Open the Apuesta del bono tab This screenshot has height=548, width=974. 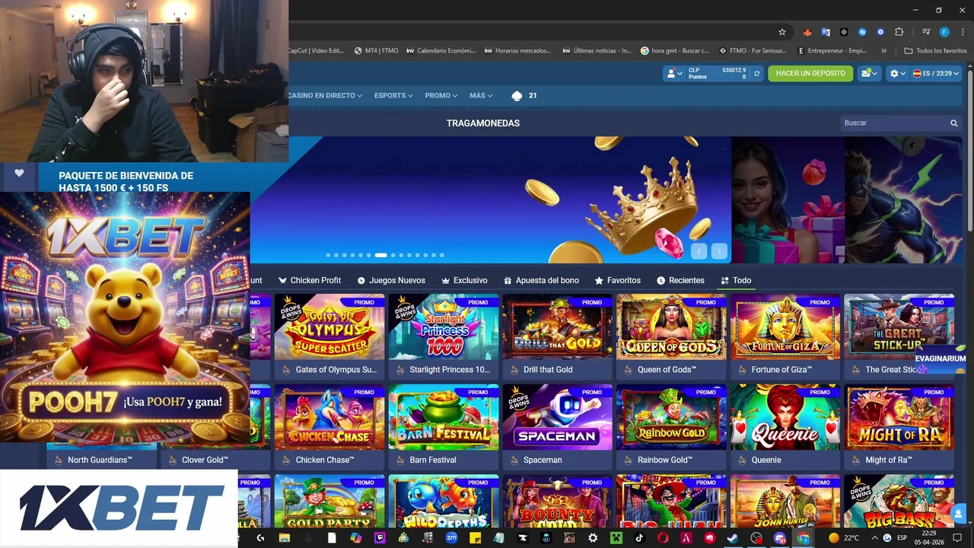pos(541,280)
